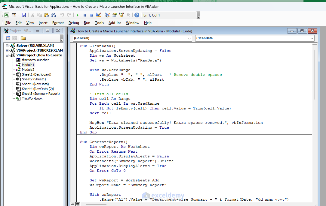Select Sheet6 (Summary Report) in tree
The height and width of the screenshot is (206, 326).
click(41, 94)
